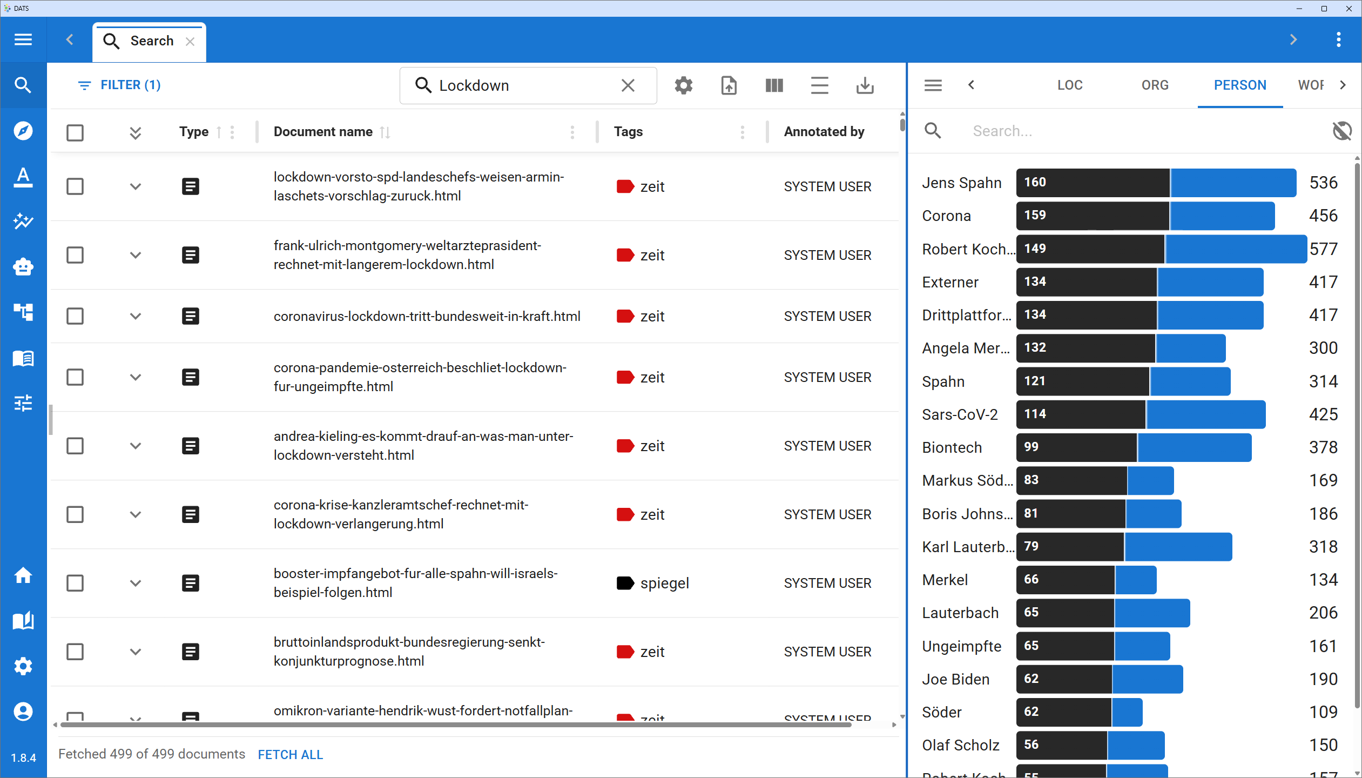This screenshot has width=1362, height=778.
Task: Open the hamburger main menu
Action: [23, 39]
